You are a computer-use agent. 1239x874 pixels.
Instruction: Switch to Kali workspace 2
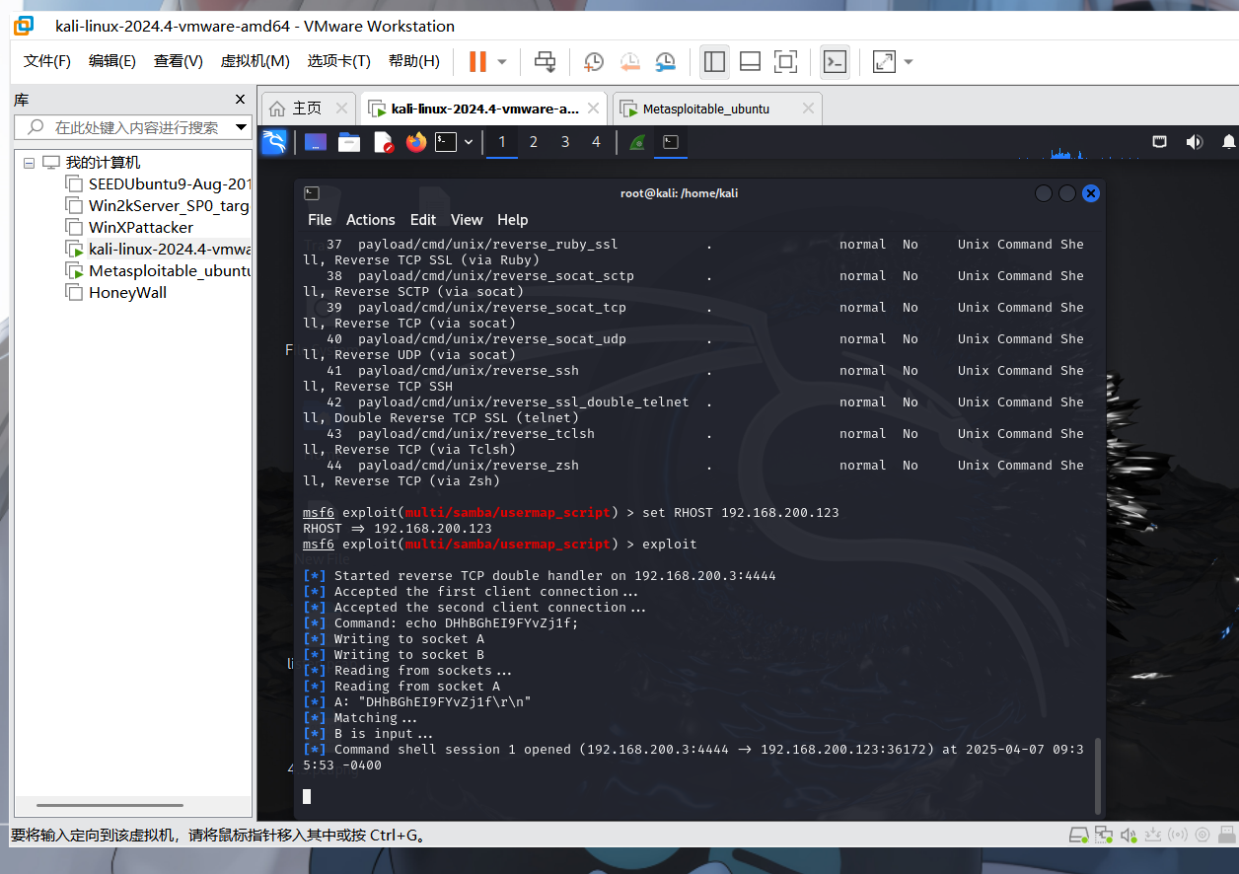tap(534, 142)
